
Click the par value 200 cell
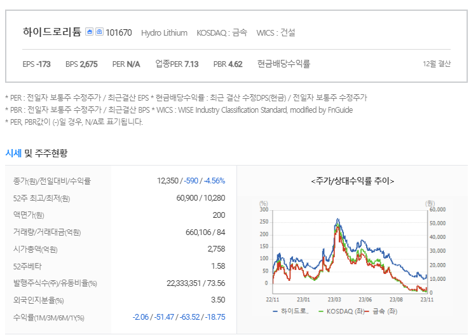point(219,215)
